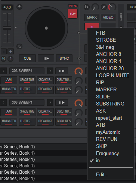Screen dimensions: 136x183
Task: Click the pitch fader handle
Action: pos(7,28)
